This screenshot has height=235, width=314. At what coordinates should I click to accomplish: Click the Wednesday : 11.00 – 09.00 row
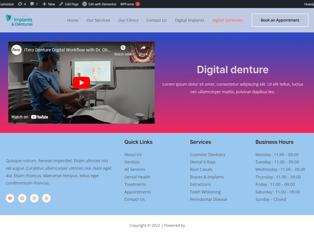click(x=280, y=170)
